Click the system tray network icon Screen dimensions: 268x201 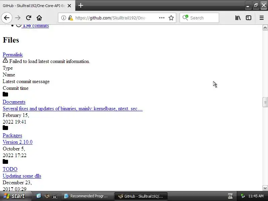tap(243, 196)
